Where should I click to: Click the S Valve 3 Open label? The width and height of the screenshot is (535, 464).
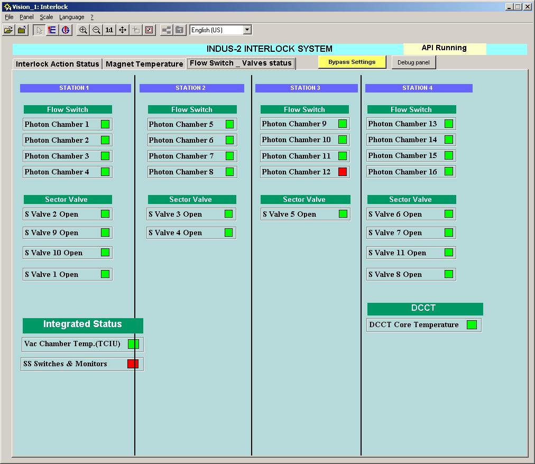click(176, 214)
